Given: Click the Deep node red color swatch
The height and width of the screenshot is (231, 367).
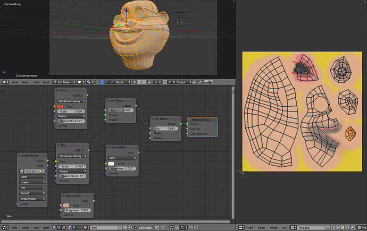Looking at the screenshot, I should click(60, 106).
